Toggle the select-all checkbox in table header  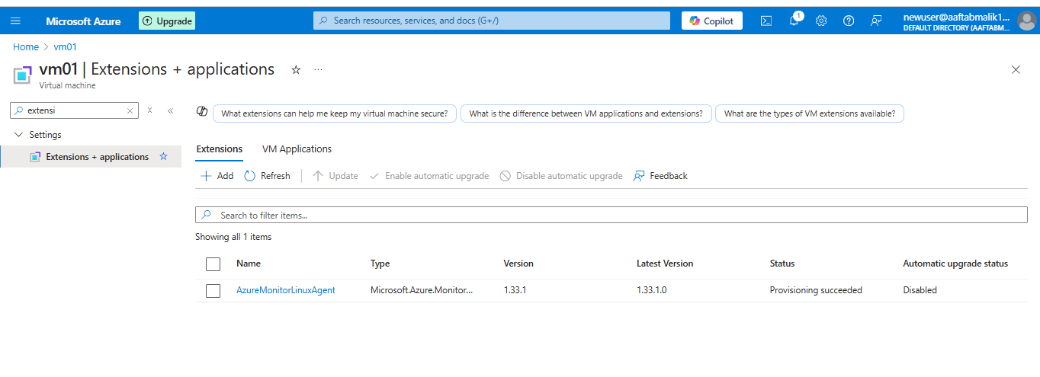click(x=213, y=264)
